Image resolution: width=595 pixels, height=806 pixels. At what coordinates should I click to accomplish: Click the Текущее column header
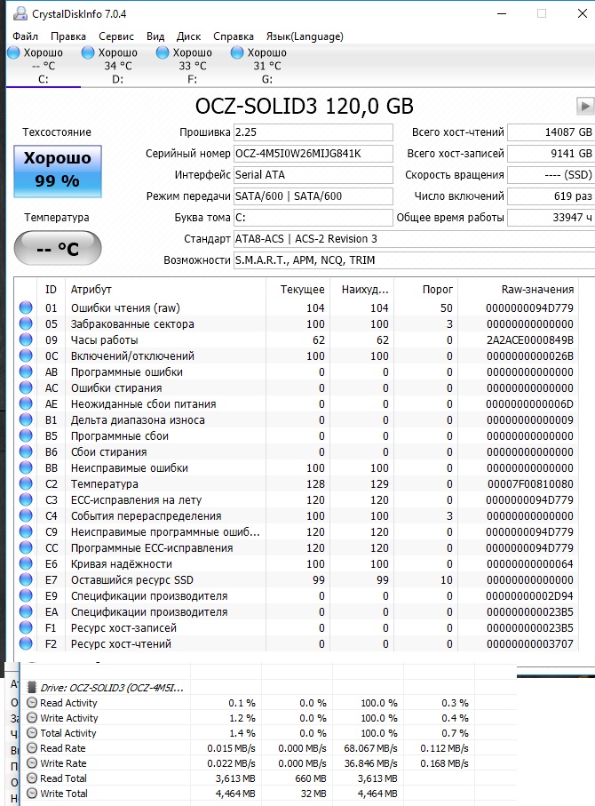(297, 290)
